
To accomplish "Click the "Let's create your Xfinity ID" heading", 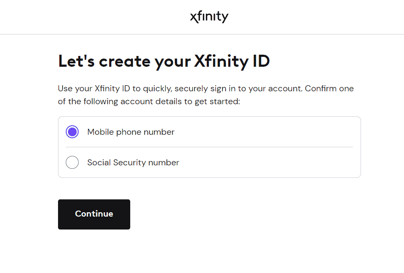I will pyautogui.click(x=164, y=62).
